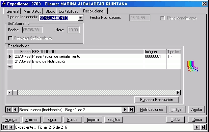Click the Buscar button
The image size is (209, 132).
pos(73,120)
